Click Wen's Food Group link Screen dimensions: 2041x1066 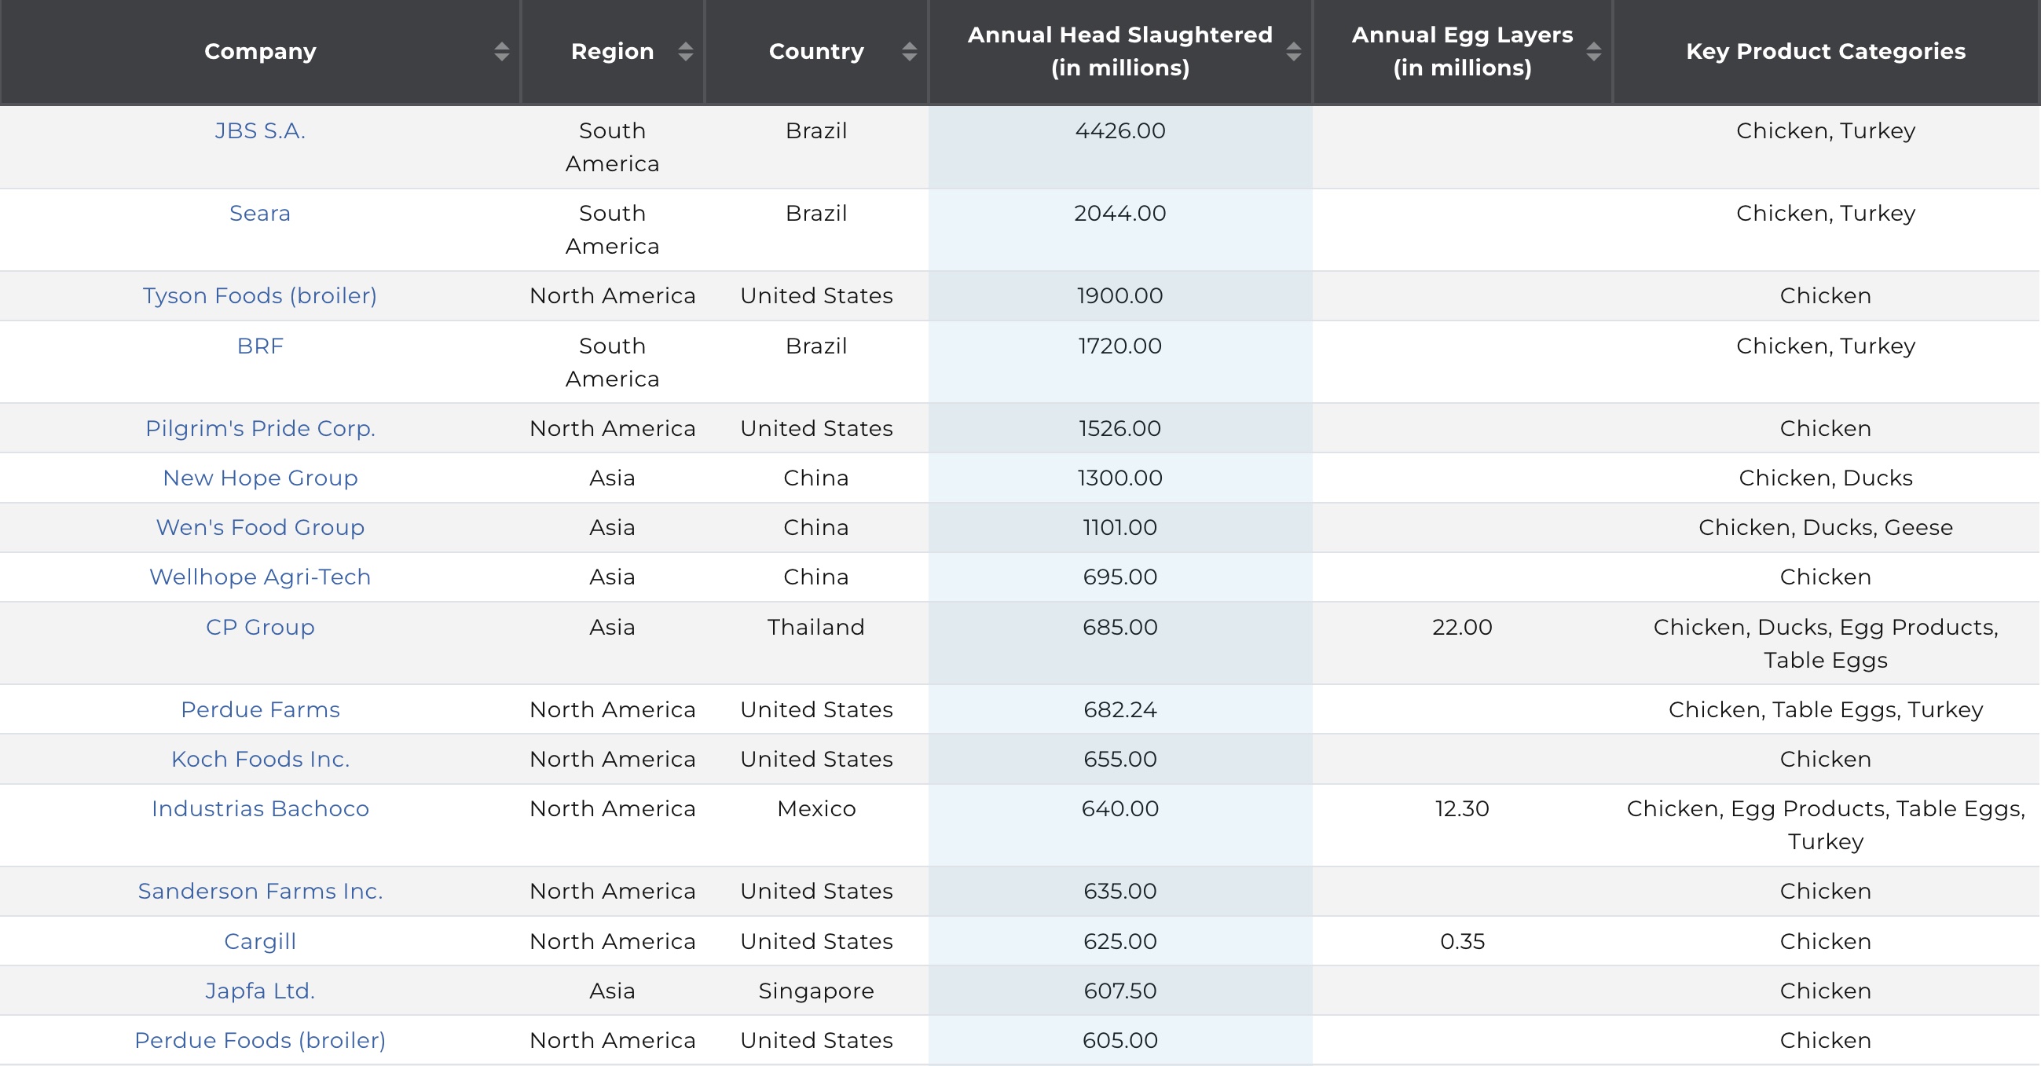click(260, 527)
